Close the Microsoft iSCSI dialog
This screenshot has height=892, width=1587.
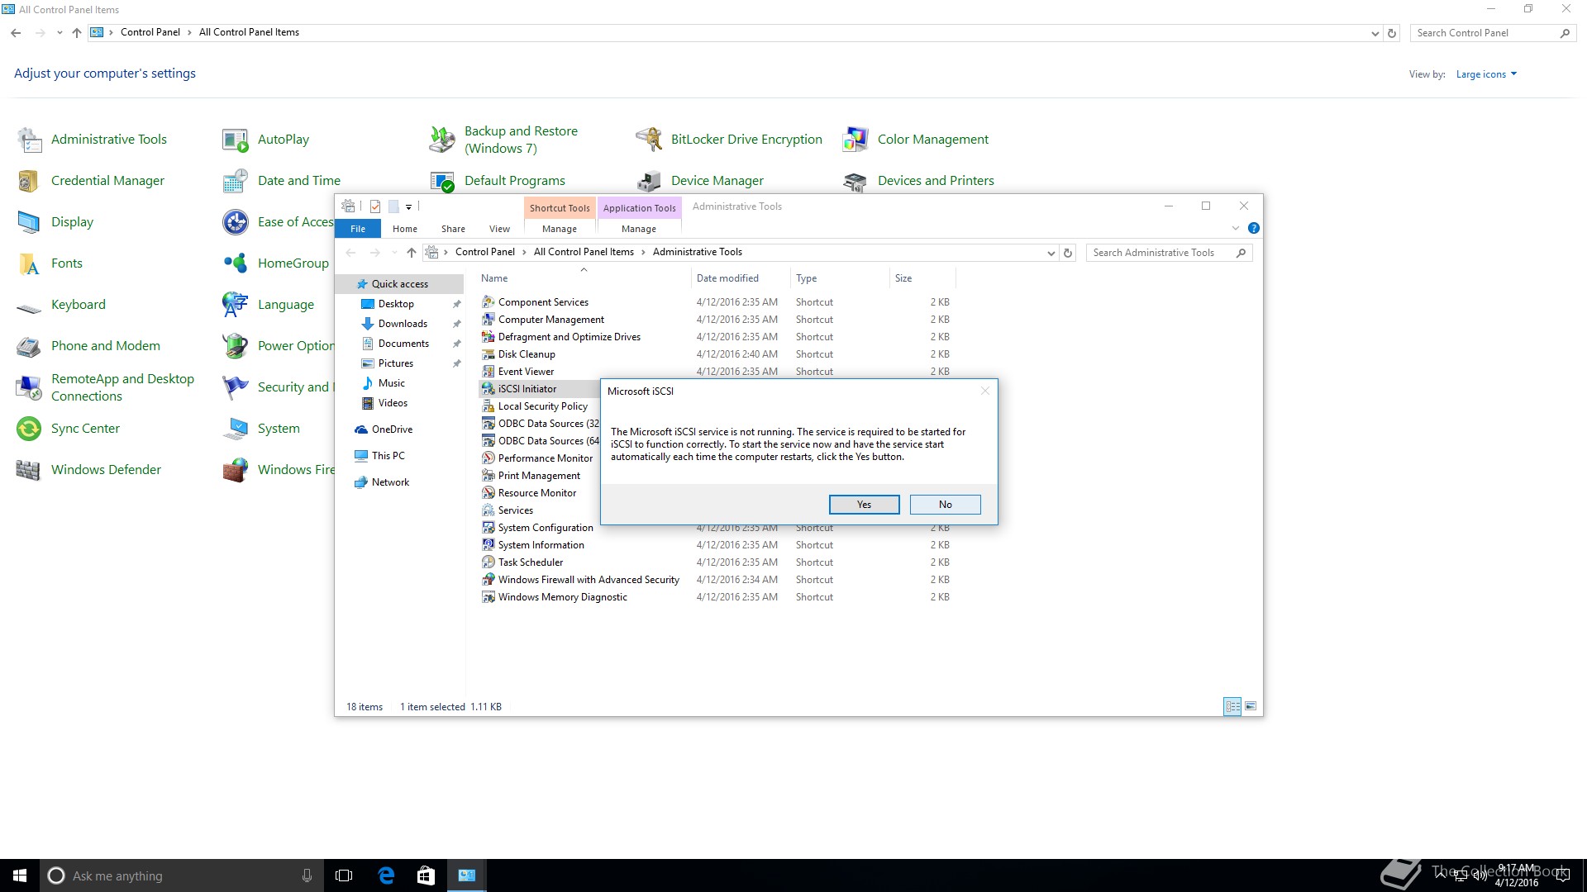[984, 391]
